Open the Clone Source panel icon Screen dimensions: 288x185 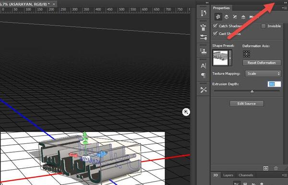tap(204, 51)
